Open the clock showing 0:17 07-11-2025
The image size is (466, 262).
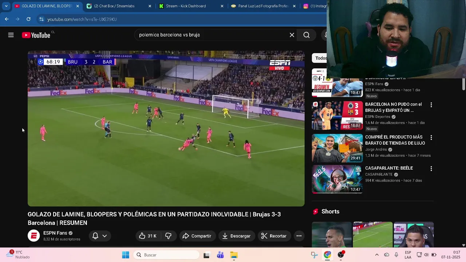click(x=451, y=255)
